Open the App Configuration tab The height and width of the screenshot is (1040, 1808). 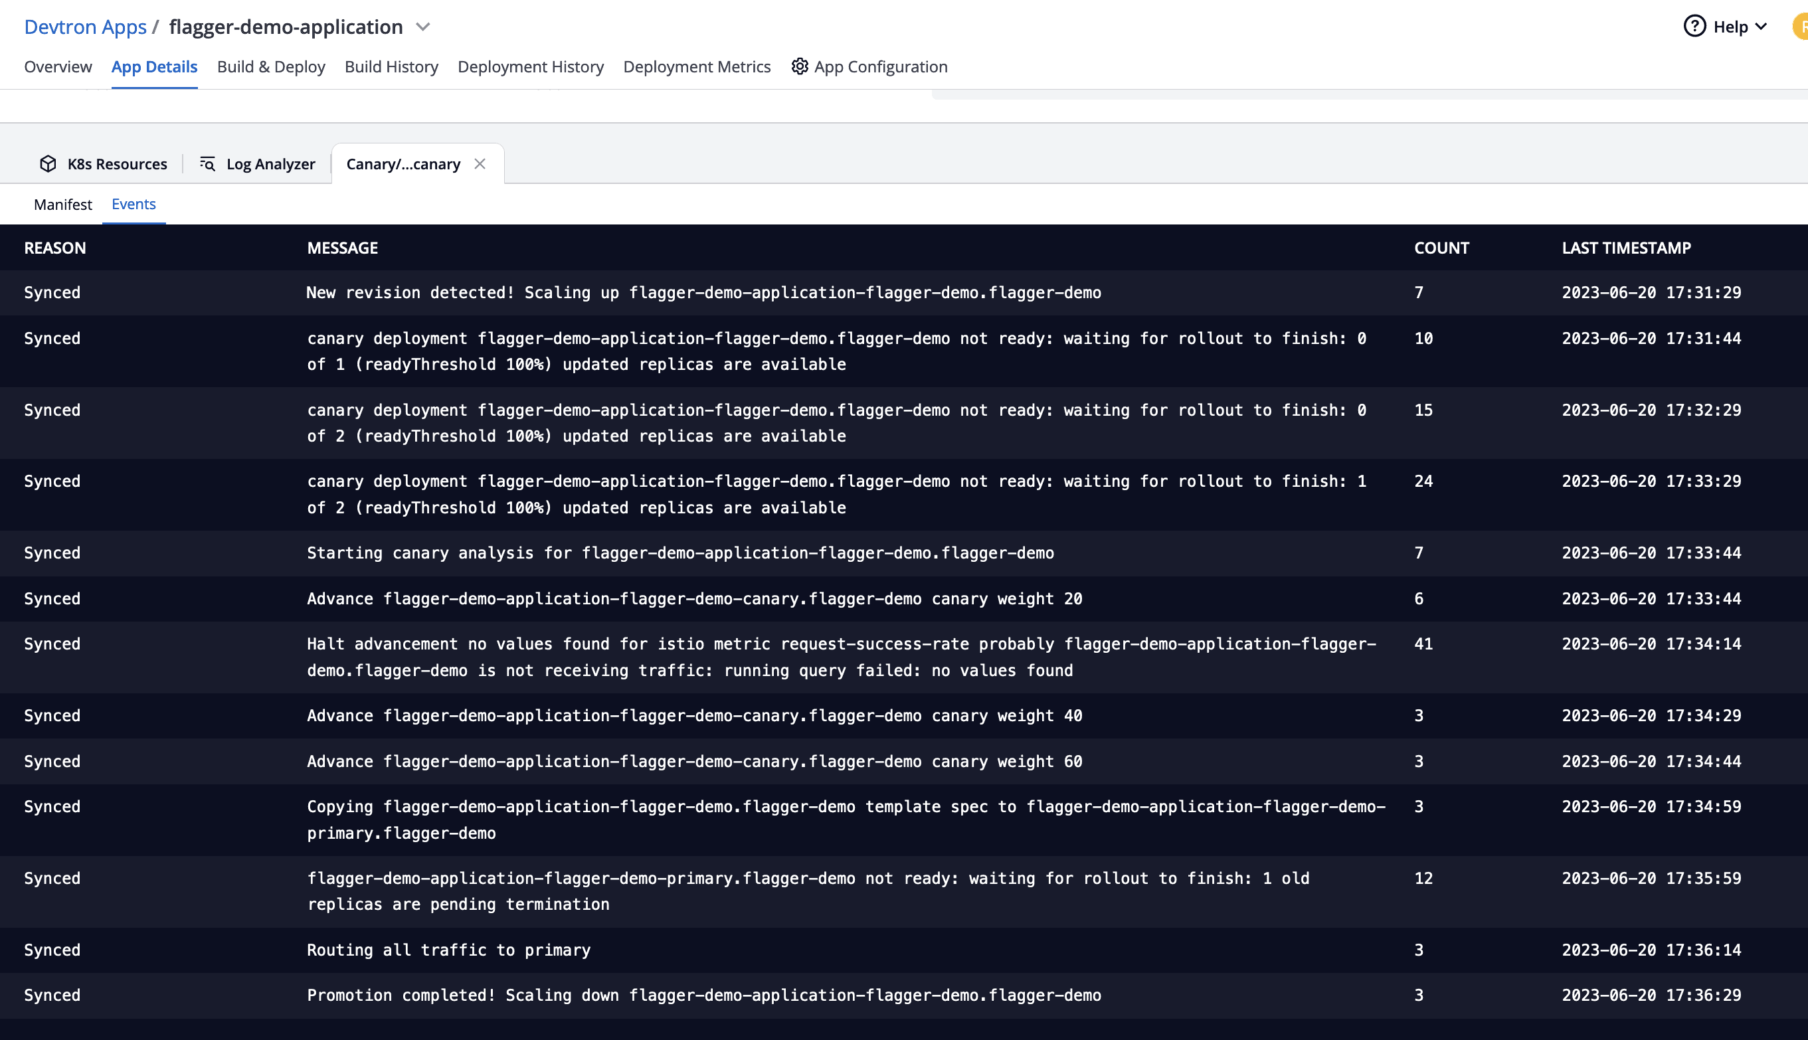[869, 66]
